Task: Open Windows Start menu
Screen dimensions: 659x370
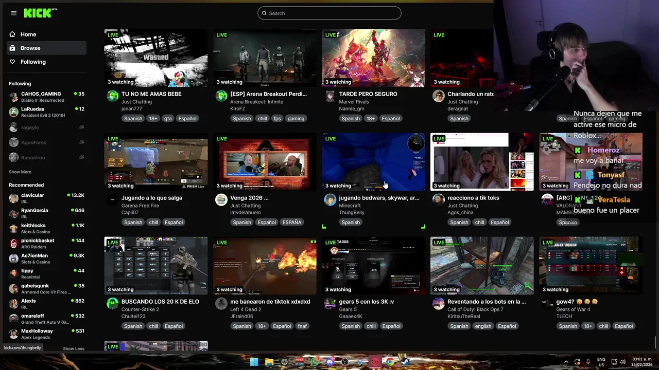Action: (254, 362)
